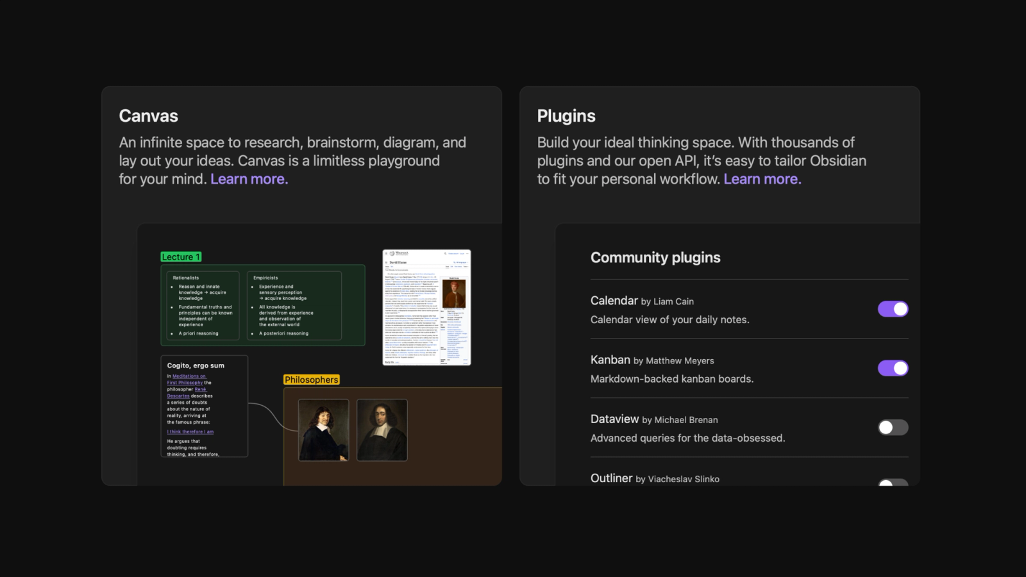Screen dimensions: 1026x577
Task: Enable the Dataview plugin toggle
Action: click(893, 428)
